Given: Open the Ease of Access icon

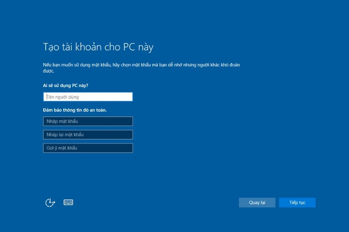Looking at the screenshot, I should (50, 202).
